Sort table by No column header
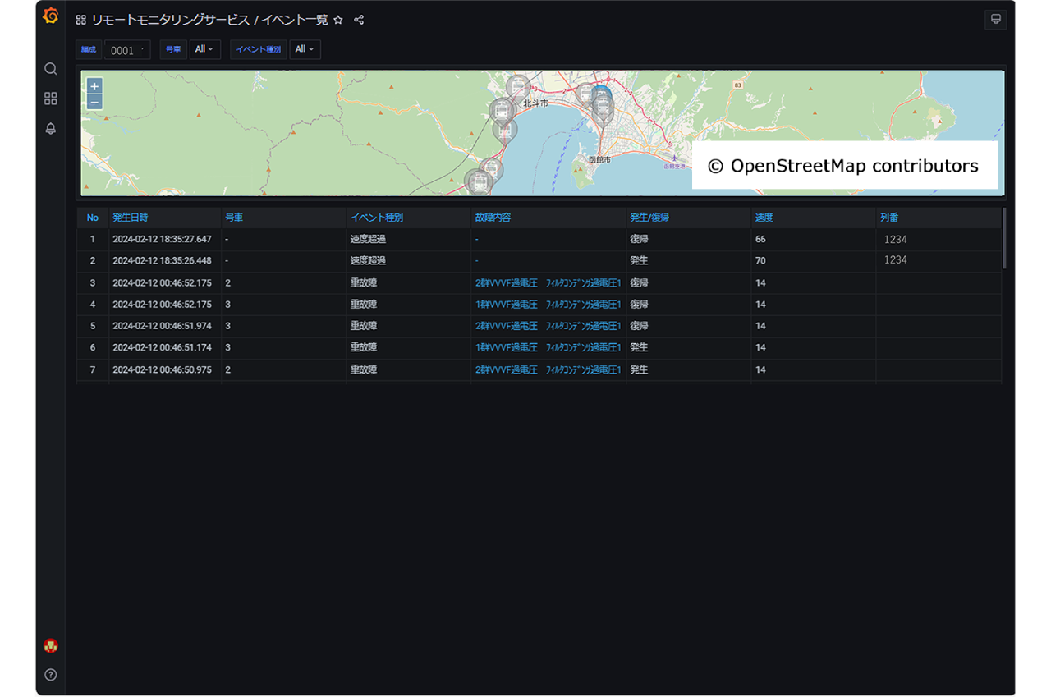Viewport: 1051px width, 697px height. click(x=93, y=218)
